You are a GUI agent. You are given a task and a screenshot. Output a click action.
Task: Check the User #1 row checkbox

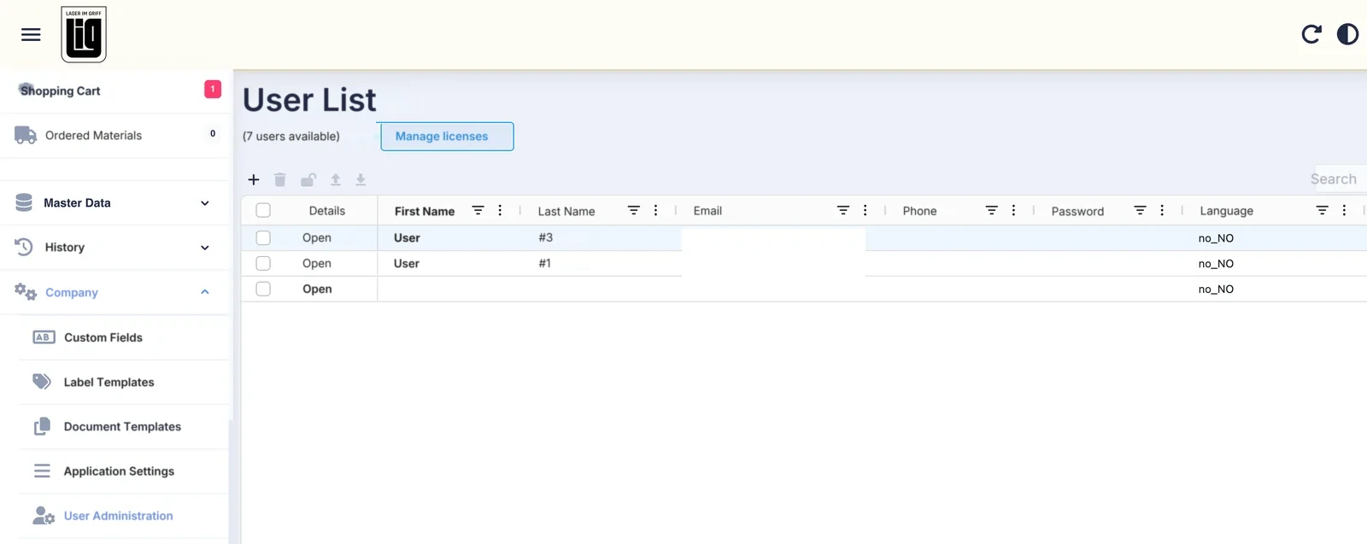click(263, 263)
